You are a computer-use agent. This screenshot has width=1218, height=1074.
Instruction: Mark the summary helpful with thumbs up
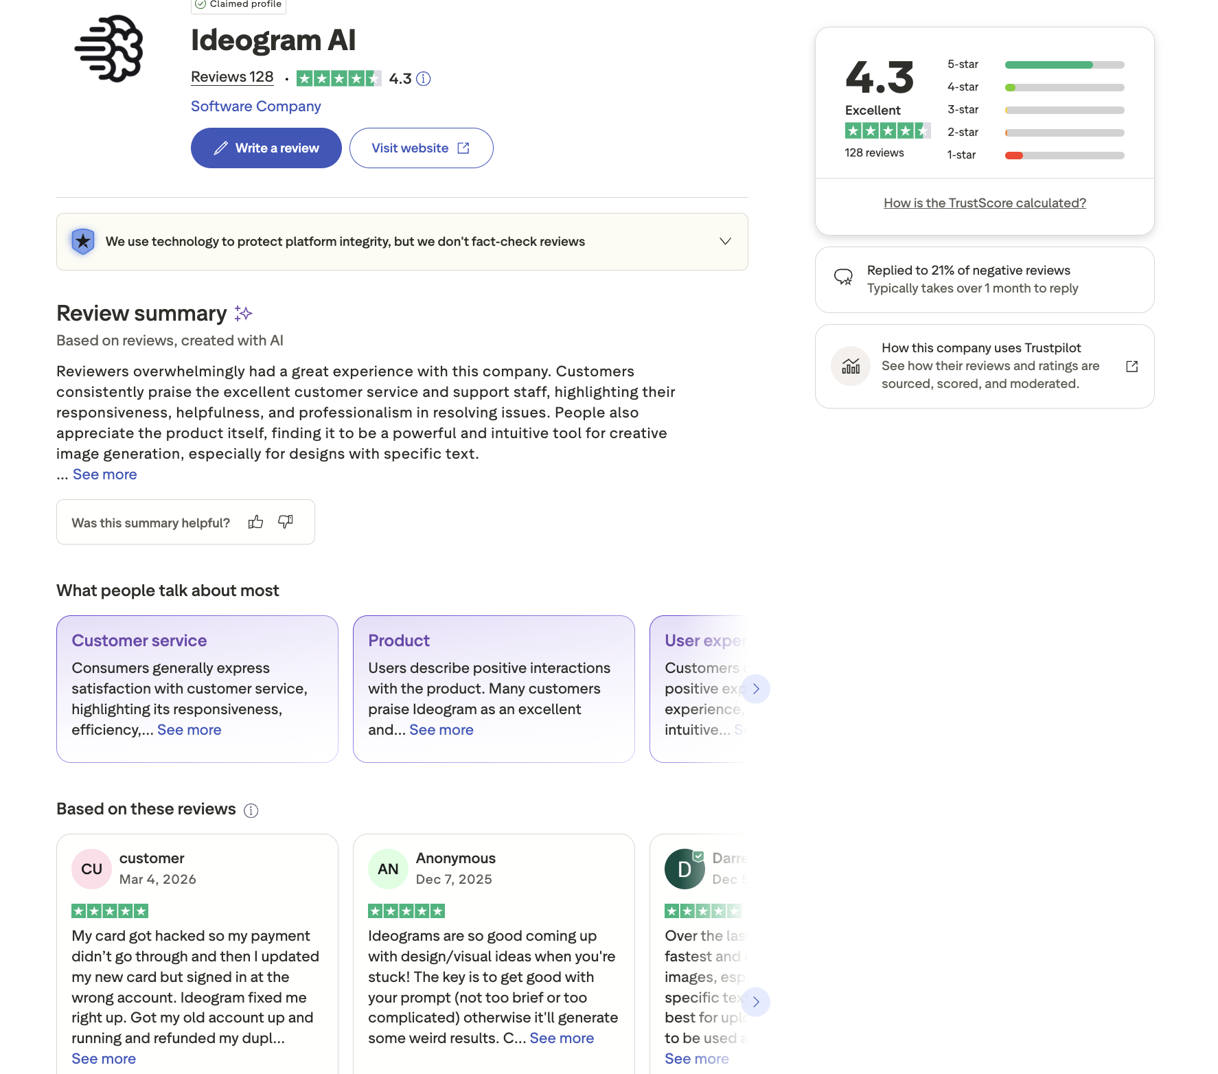255,522
